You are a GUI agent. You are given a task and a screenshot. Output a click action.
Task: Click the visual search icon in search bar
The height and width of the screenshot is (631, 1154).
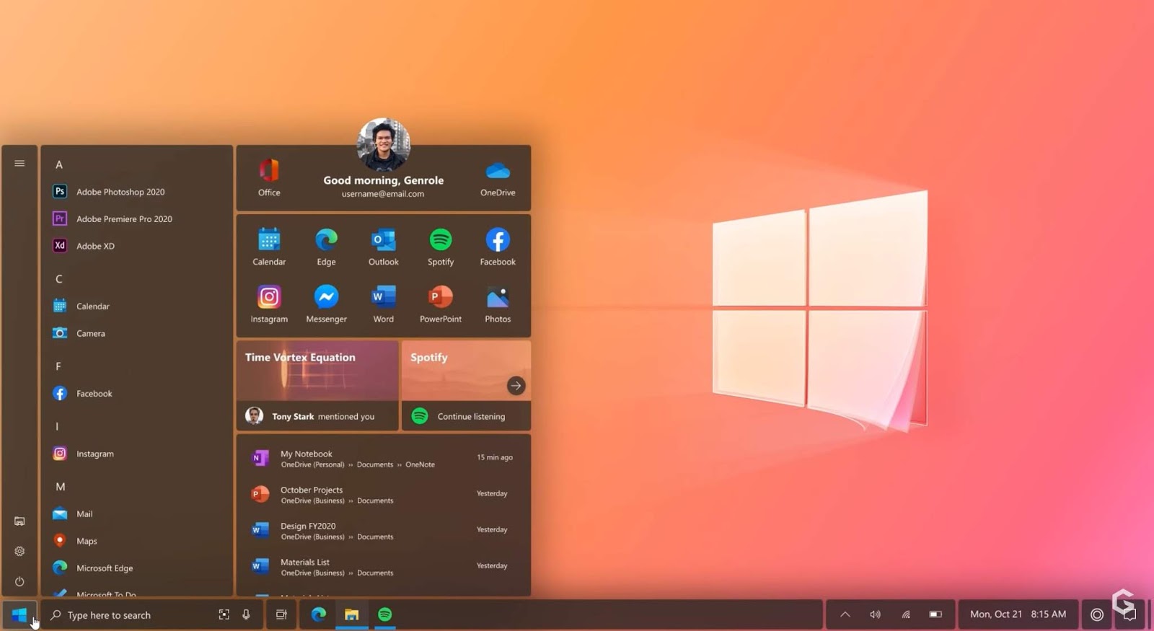pyautogui.click(x=224, y=614)
